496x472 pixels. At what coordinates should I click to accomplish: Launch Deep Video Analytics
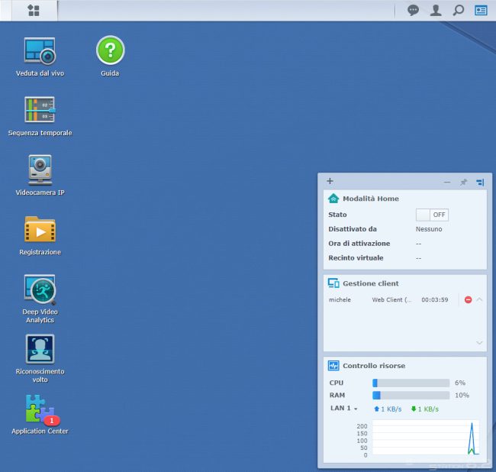tap(40, 289)
